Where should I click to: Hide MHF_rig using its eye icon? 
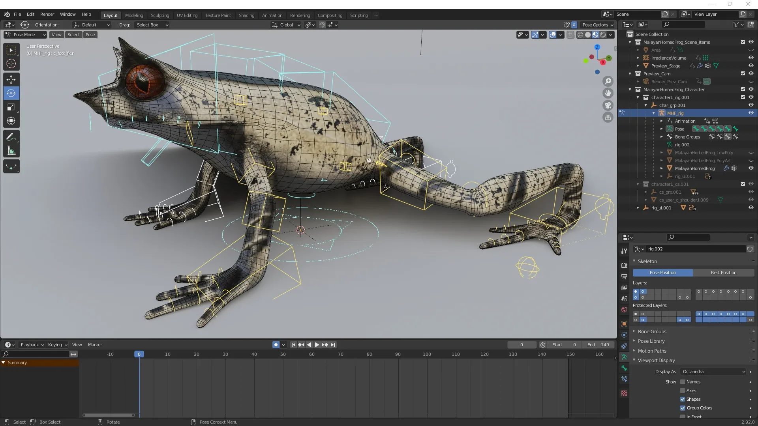(x=751, y=113)
